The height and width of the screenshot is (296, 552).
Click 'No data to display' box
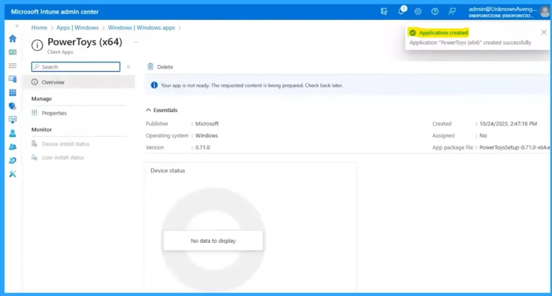pyautogui.click(x=213, y=241)
